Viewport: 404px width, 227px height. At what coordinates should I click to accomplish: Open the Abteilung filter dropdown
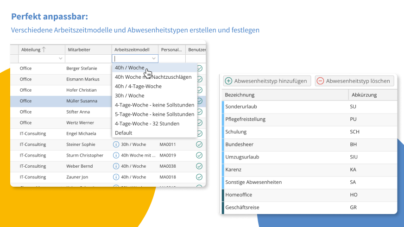tap(60, 59)
